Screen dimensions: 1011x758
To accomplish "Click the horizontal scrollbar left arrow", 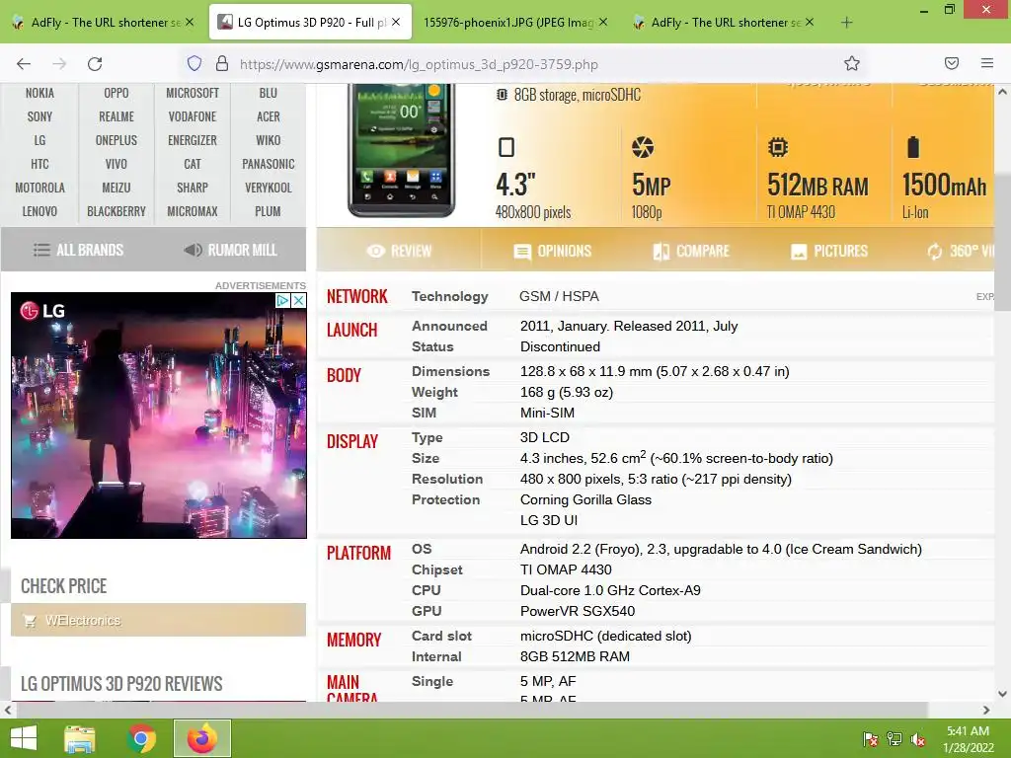I will click(7, 710).
